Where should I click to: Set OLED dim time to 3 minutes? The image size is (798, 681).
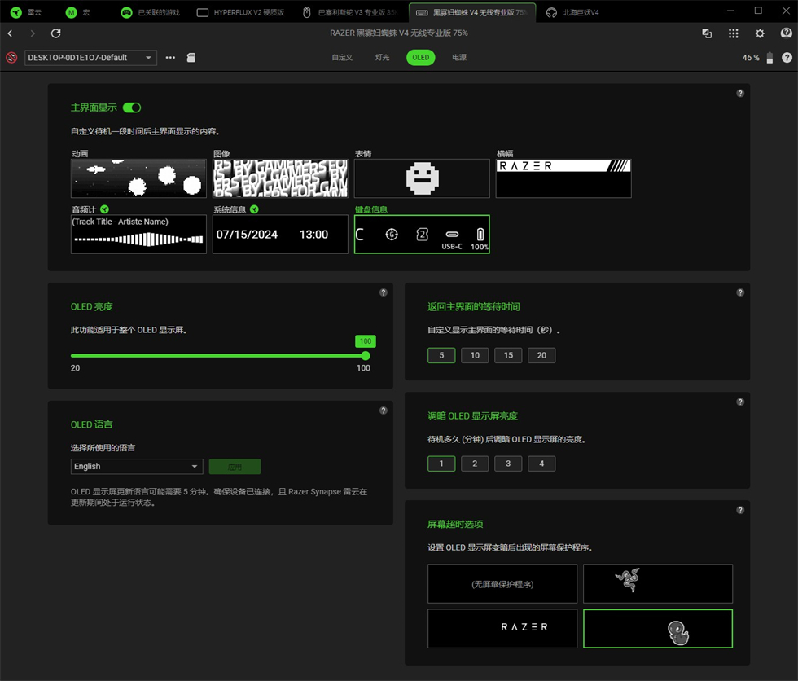pos(508,464)
